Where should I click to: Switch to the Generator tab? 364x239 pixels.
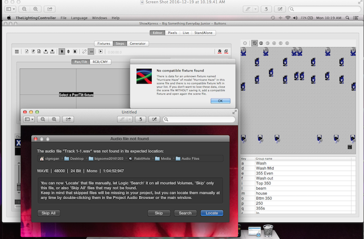tap(138, 44)
